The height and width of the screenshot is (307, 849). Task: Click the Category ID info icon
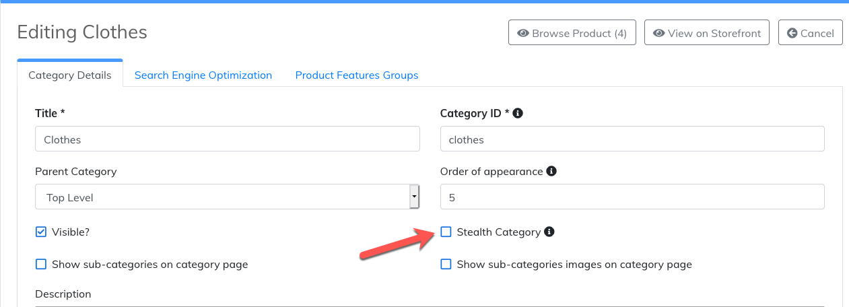click(x=518, y=113)
